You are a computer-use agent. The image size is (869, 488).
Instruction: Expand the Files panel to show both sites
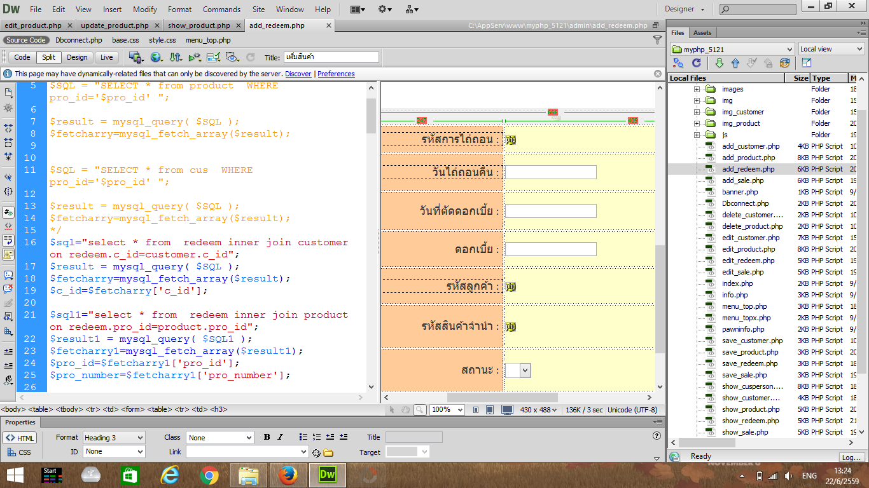(x=807, y=63)
